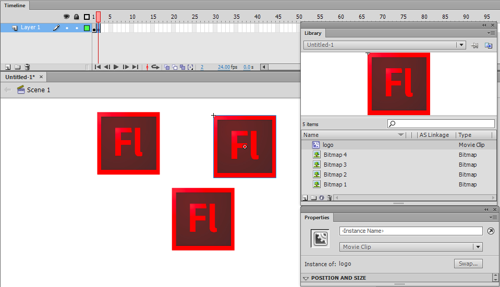
Task: Toggle the outline color square for Layer 1
Action: click(x=87, y=28)
